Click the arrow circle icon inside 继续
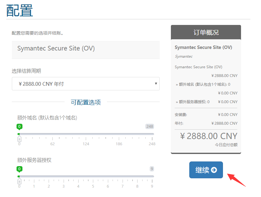 pyautogui.click(x=214, y=170)
